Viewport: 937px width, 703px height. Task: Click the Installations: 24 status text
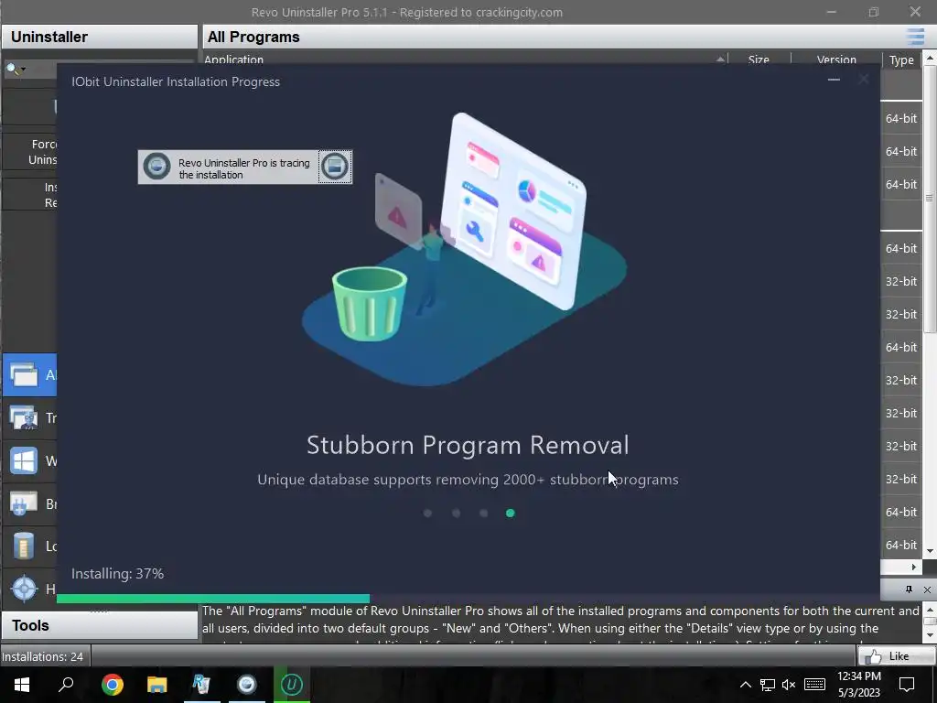pos(42,656)
